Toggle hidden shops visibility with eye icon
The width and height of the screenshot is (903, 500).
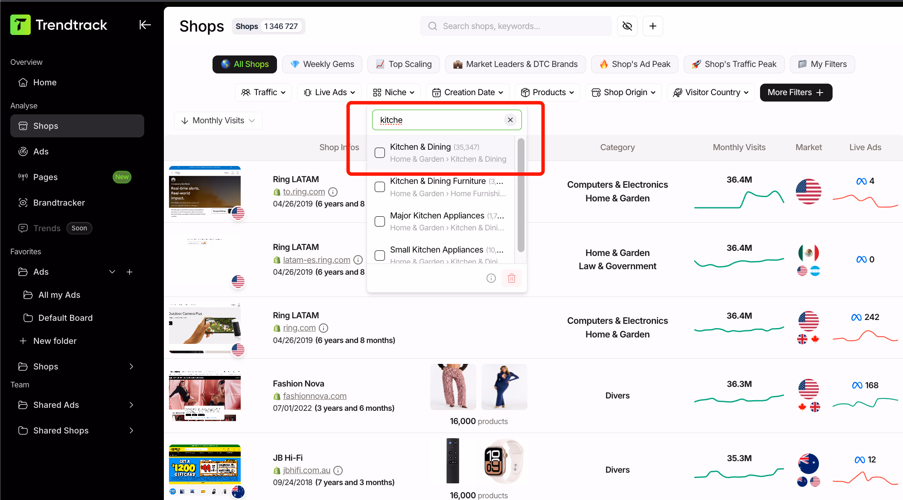[627, 26]
